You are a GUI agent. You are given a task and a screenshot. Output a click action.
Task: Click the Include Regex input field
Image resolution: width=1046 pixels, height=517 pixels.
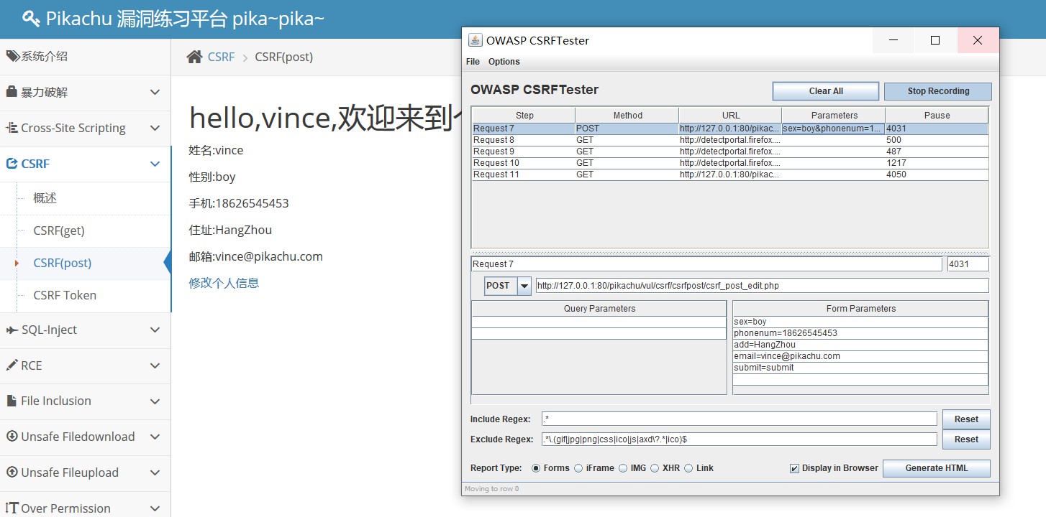click(740, 419)
